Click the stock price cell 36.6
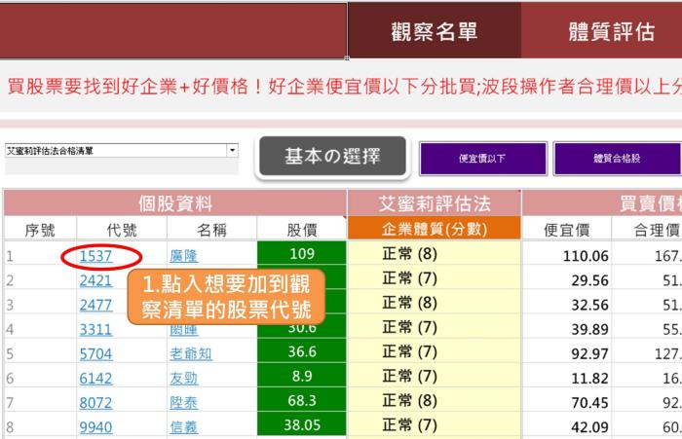The image size is (682, 439). point(302,351)
